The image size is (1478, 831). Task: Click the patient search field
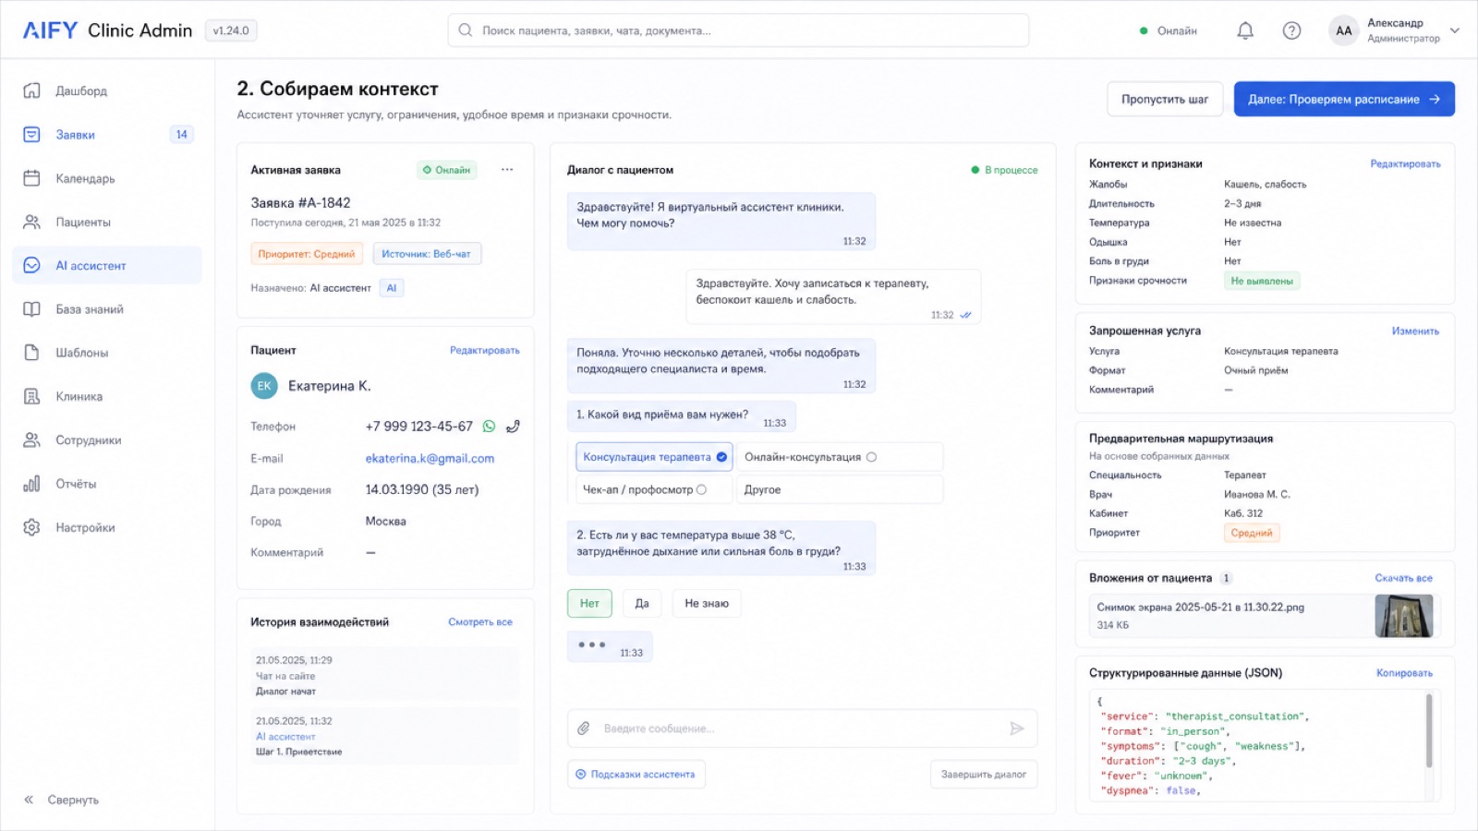coord(738,30)
